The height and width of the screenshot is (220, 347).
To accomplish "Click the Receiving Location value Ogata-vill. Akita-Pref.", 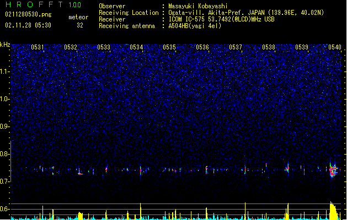I will (206, 13).
